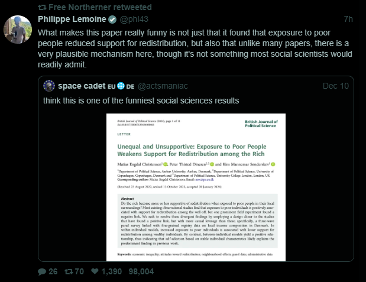
Task: Click the Dec 10 date
Action: coord(336,86)
